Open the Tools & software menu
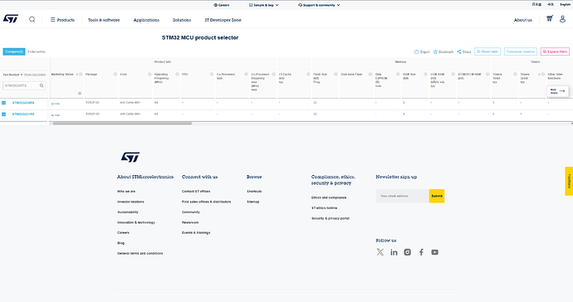 (104, 20)
